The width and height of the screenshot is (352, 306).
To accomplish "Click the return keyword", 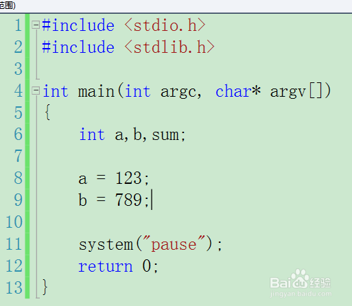I will (x=106, y=266).
